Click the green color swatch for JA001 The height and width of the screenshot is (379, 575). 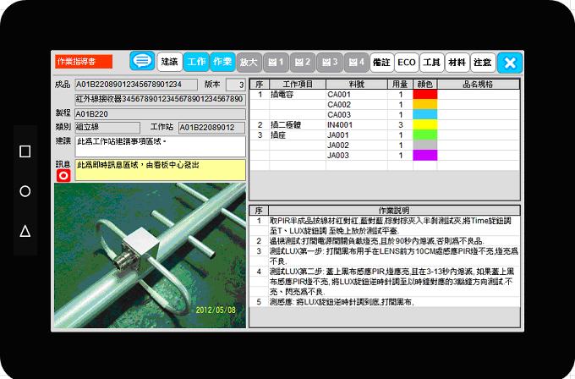click(x=425, y=135)
